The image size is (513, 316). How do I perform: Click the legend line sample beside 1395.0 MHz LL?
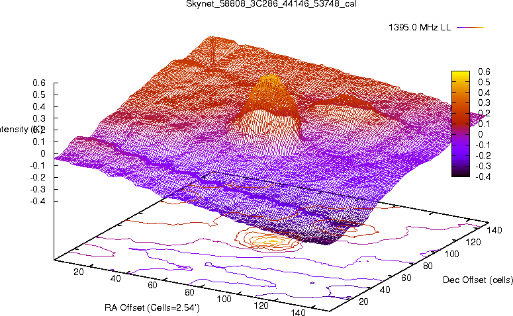pyautogui.click(x=470, y=28)
